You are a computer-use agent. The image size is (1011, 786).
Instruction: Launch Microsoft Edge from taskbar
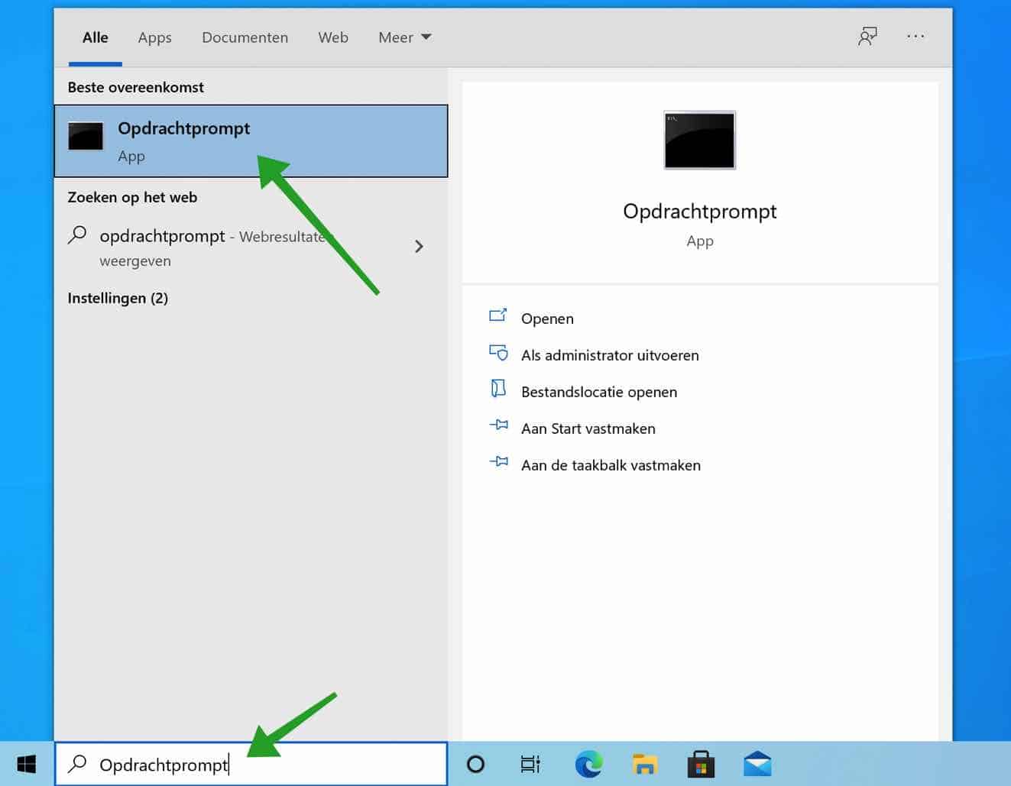(x=588, y=764)
